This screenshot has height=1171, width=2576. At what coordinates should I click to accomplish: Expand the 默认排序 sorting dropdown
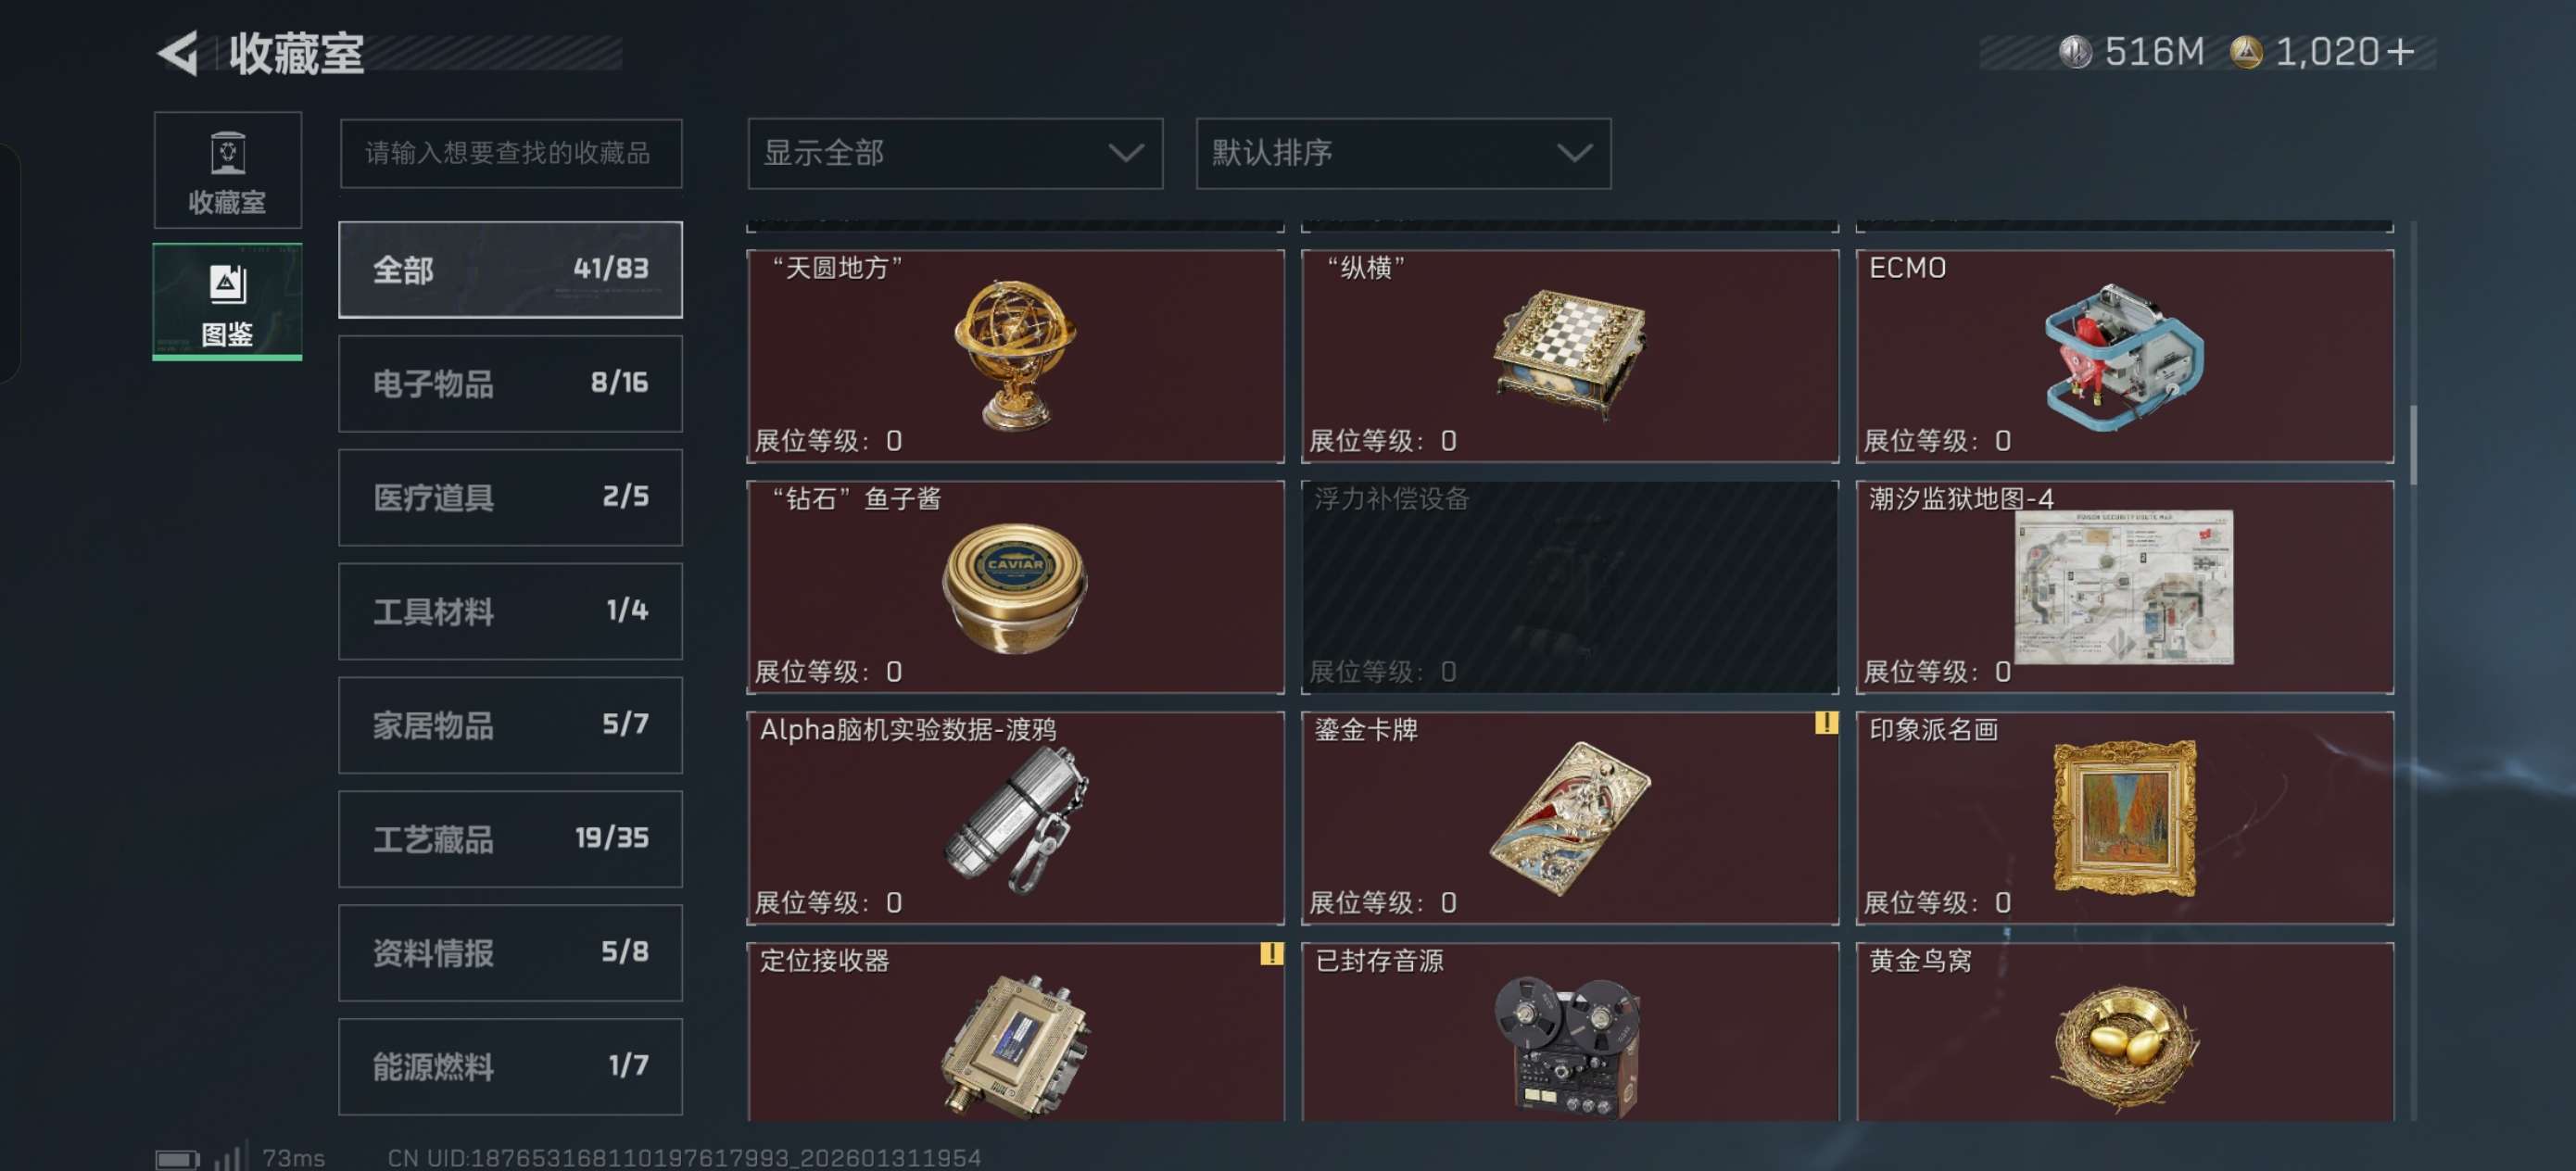[x=1403, y=153]
